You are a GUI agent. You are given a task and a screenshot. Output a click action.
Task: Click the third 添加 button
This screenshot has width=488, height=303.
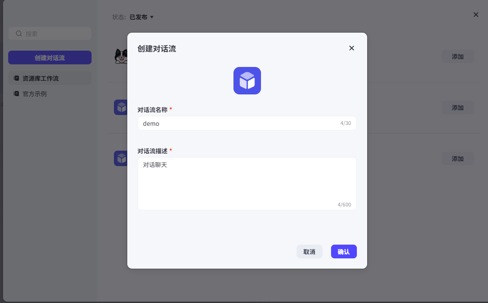(457, 158)
